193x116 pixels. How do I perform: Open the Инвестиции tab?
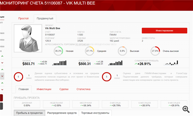[44, 89]
